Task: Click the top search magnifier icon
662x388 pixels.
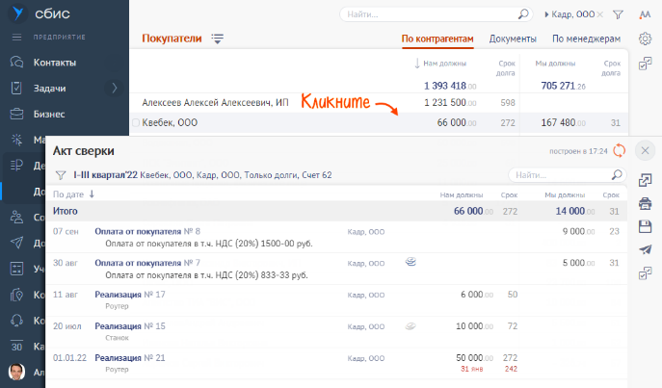Action: coord(523,14)
